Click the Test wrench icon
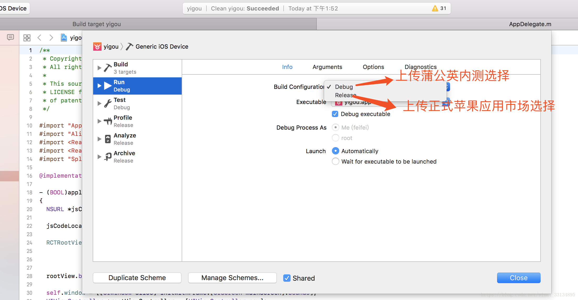This screenshot has width=578, height=300. tap(108, 103)
